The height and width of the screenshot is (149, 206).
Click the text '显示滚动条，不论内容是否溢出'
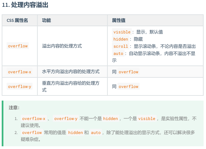(165, 46)
